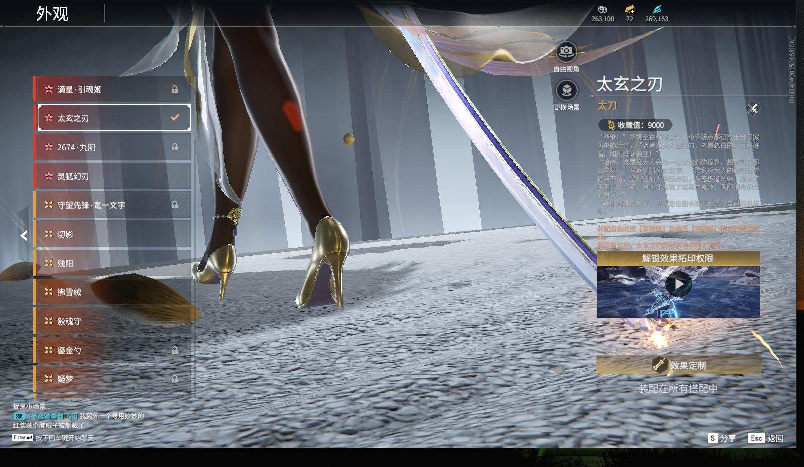Click the lock icon on 摘星·引魂姬
The image size is (804, 467).
[175, 89]
